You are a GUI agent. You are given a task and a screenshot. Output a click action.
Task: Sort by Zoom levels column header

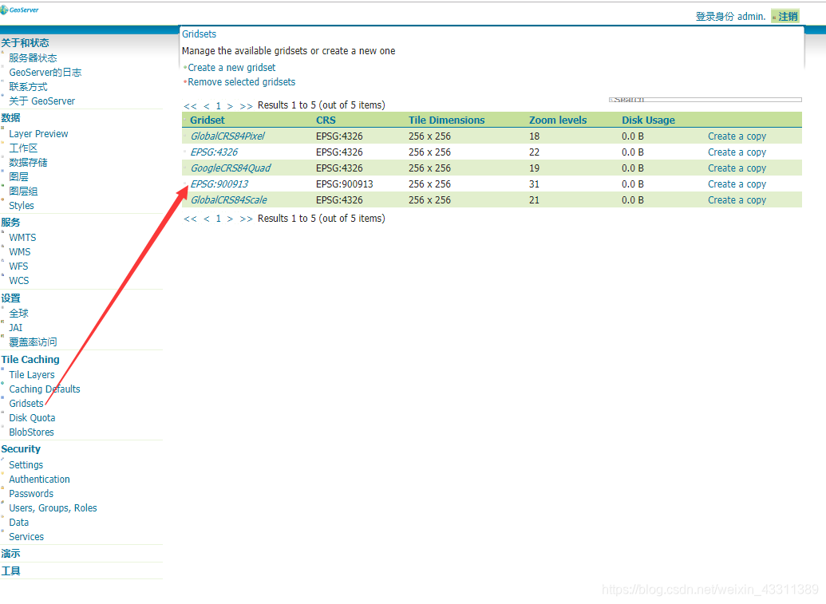coord(557,120)
